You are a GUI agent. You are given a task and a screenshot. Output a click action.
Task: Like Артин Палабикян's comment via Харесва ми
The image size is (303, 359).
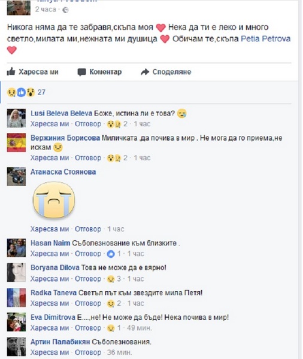(x=50, y=352)
